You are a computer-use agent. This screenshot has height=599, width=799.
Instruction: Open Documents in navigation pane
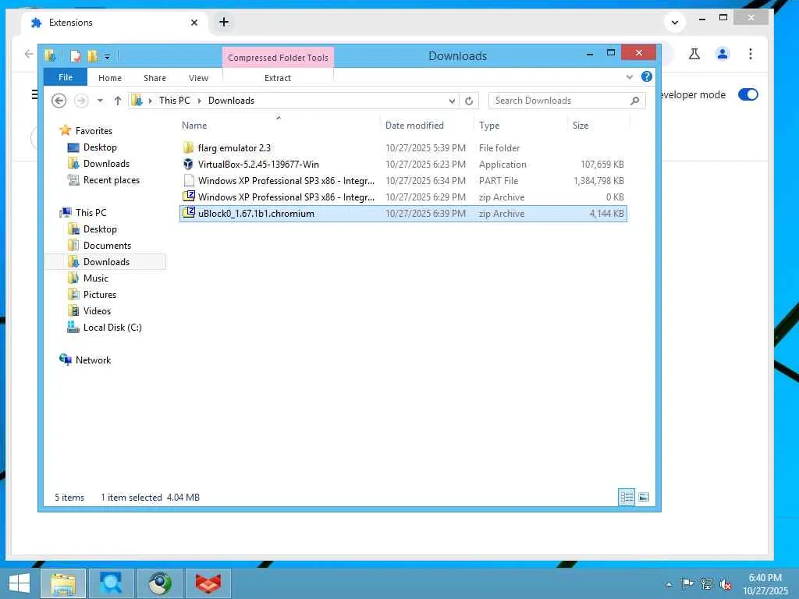click(x=107, y=246)
